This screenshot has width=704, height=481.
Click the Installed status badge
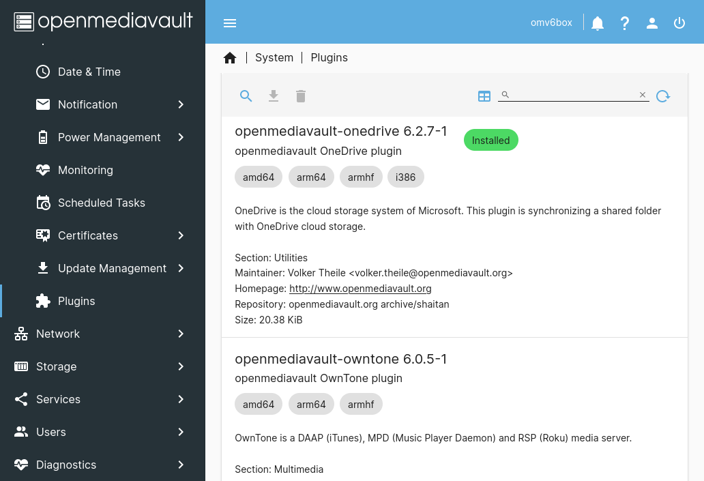coord(490,140)
